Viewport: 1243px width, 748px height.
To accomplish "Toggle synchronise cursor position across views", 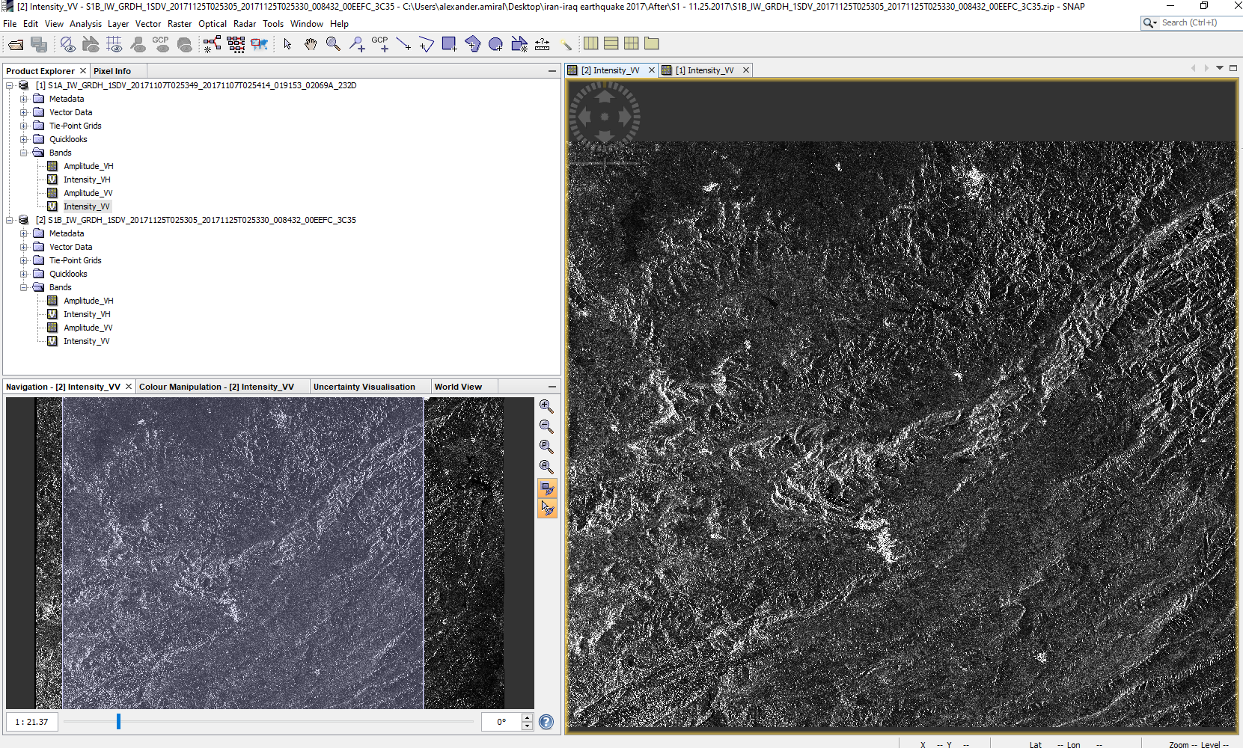I will pyautogui.click(x=547, y=509).
